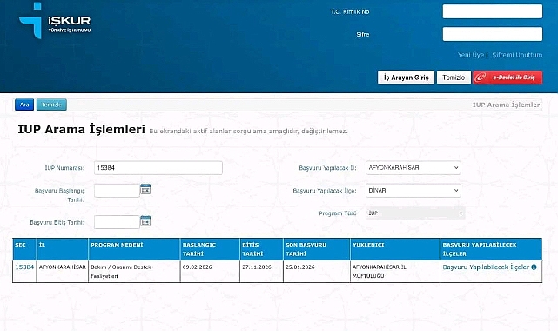Focus the T.C. Kimlik No field
Screen dimensions: 558x331
pyautogui.click(x=493, y=11)
